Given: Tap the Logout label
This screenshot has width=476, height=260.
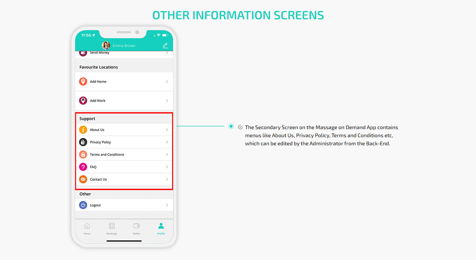Looking at the screenshot, I should coord(95,205).
